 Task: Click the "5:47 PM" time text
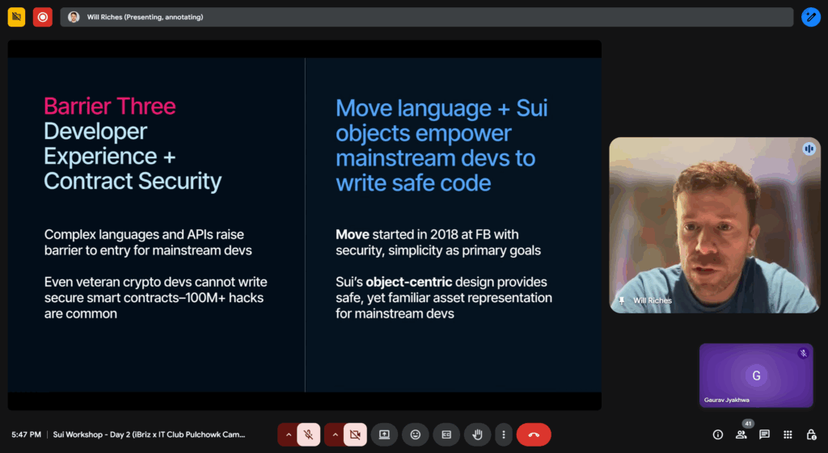[27, 434]
